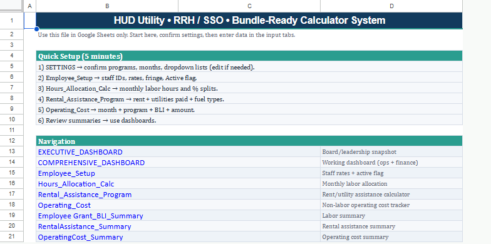Select the step 2 Employee_Setup instruction cell
491x244 pixels.
tap(249, 78)
